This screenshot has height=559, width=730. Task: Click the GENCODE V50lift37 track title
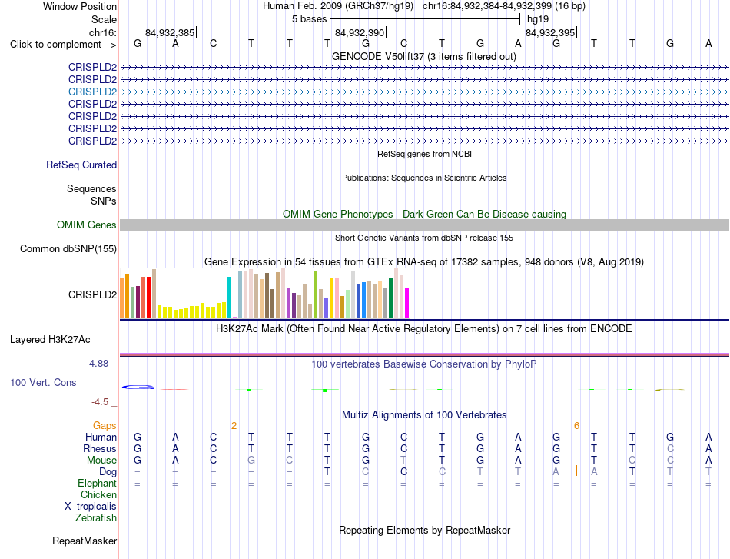point(423,56)
